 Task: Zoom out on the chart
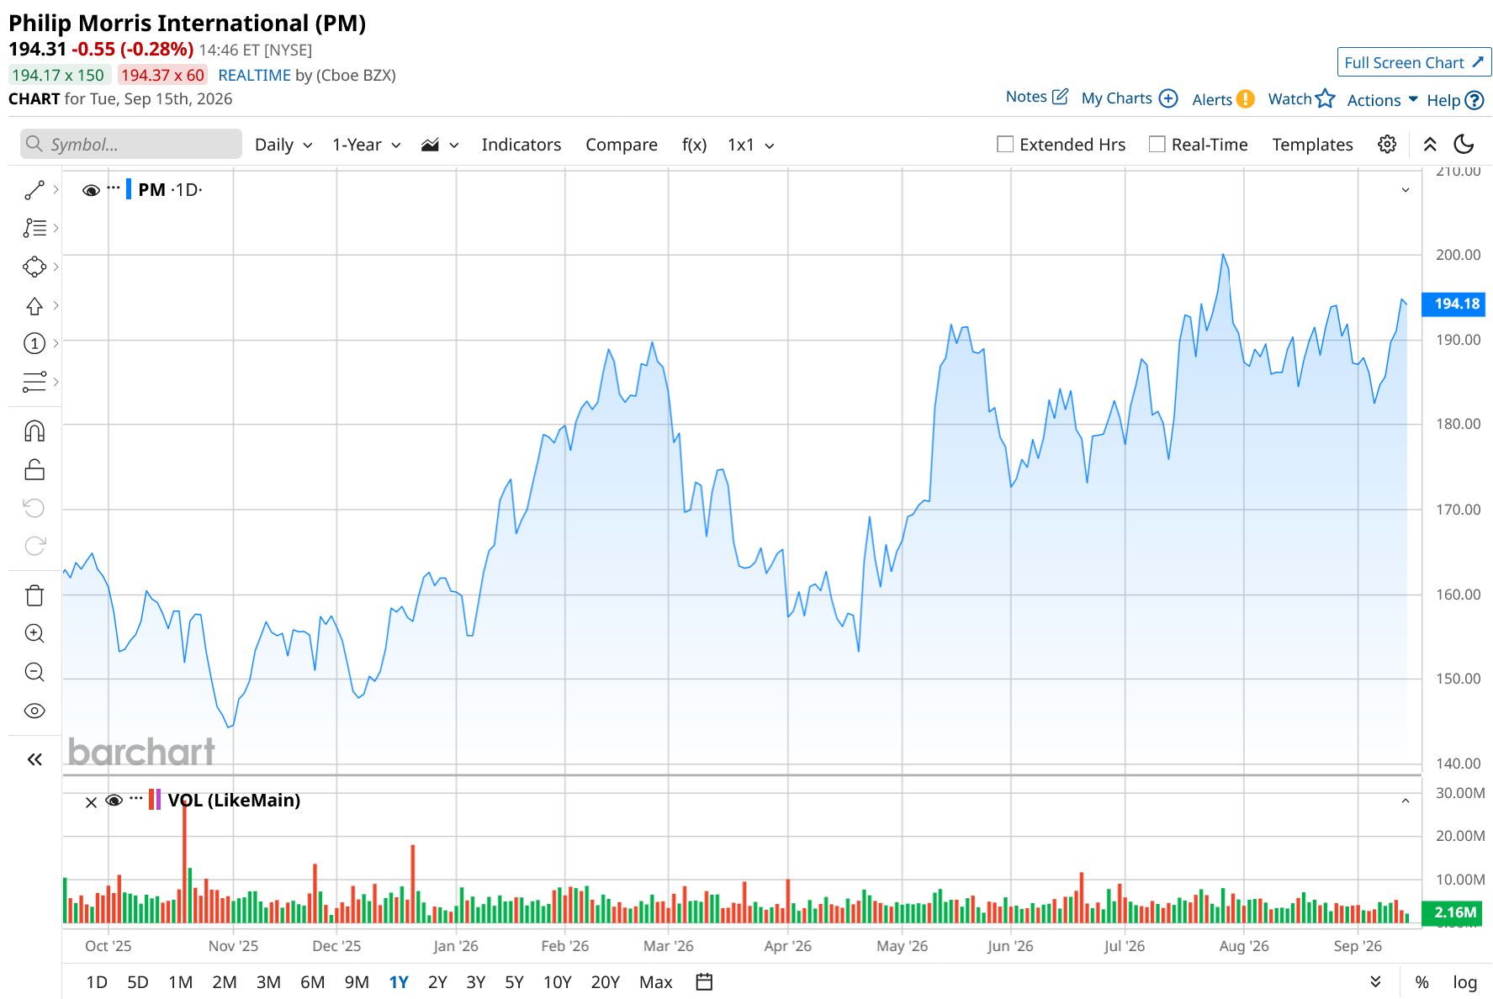tap(34, 672)
